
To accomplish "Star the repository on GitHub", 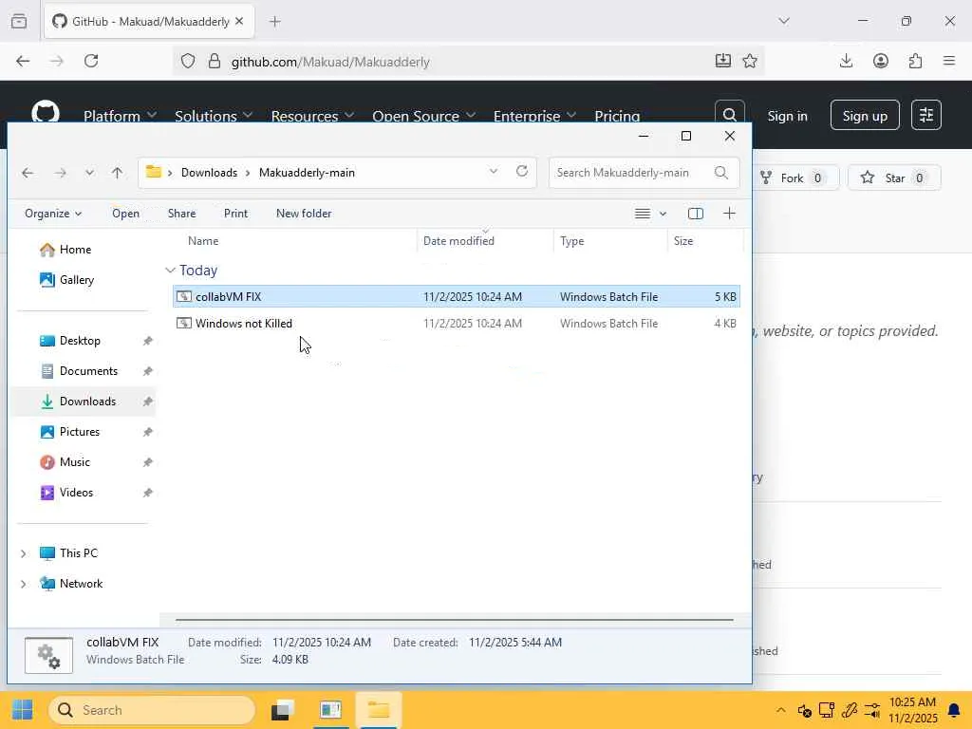I will (x=894, y=178).
